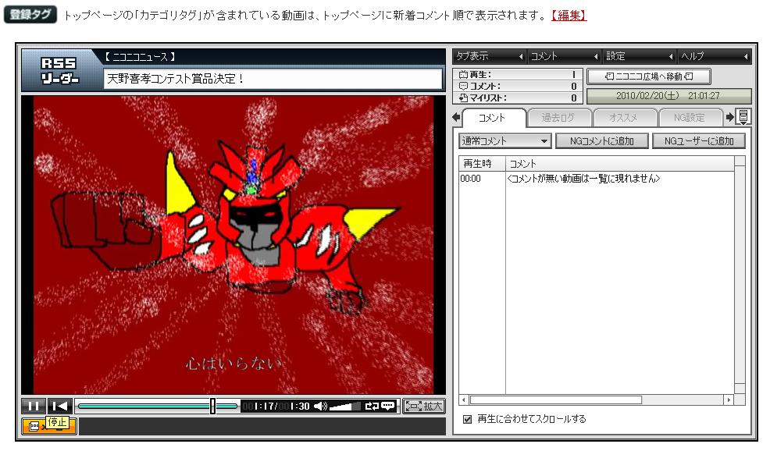This screenshot has height=451, width=770.
Task: Click the speaker volume icon to mute
Action: 320,407
